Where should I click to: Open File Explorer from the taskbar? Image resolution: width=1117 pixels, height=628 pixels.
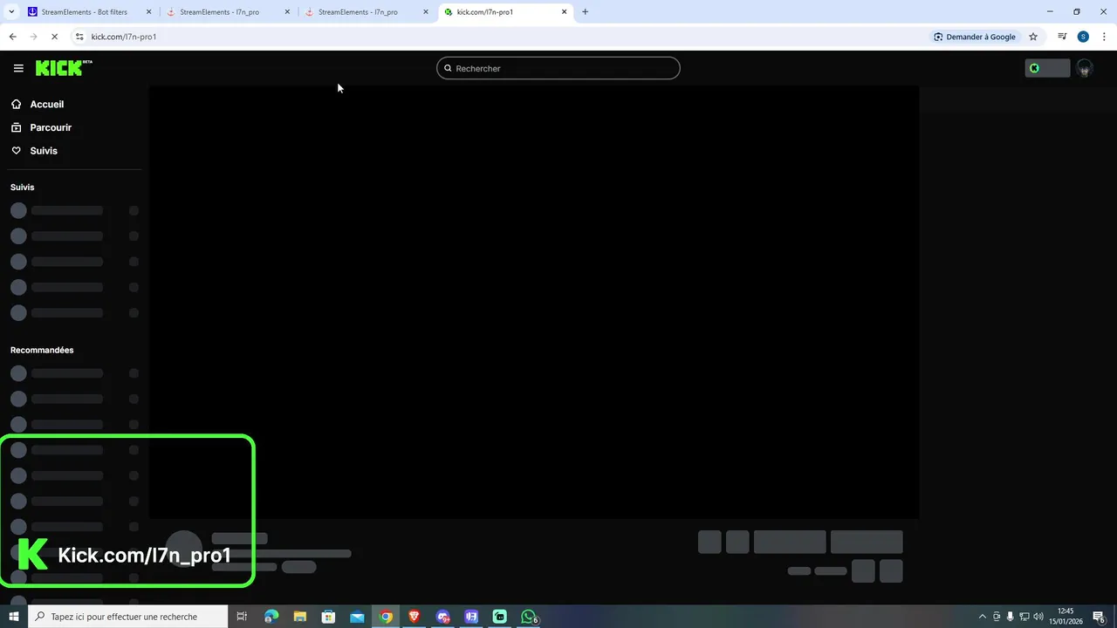pos(300,617)
